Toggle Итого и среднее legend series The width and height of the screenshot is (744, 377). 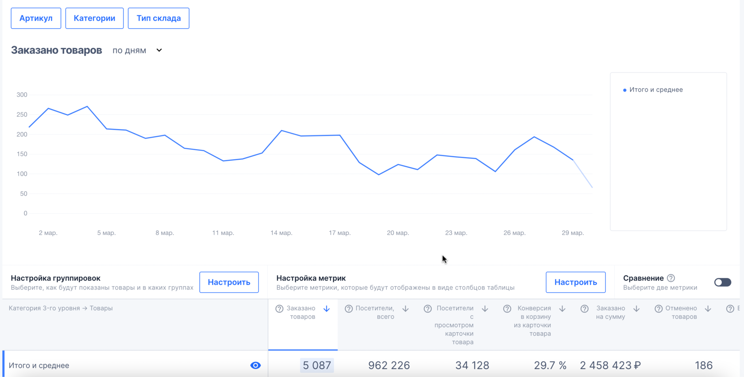(x=653, y=90)
